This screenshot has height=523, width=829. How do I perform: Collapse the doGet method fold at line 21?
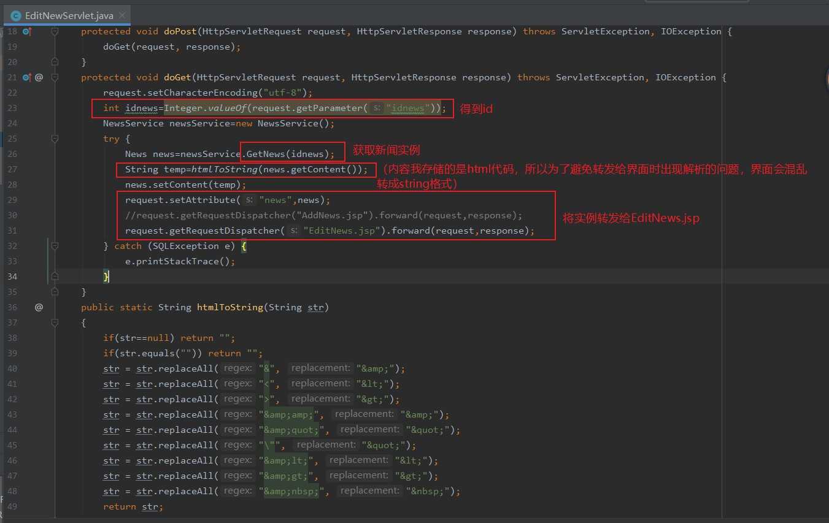[55, 77]
